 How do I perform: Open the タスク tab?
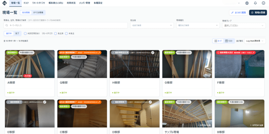tap(26, 3)
